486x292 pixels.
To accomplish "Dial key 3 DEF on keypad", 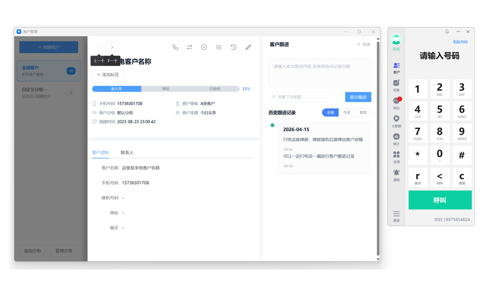I will point(462,89).
